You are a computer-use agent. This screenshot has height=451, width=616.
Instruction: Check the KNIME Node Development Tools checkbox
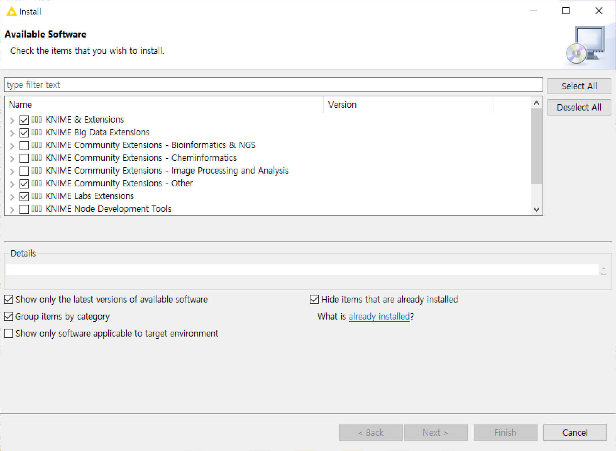tap(24, 209)
